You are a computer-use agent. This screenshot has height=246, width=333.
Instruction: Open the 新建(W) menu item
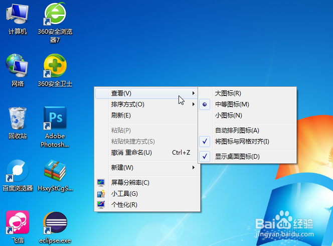pyautogui.click(x=146, y=168)
